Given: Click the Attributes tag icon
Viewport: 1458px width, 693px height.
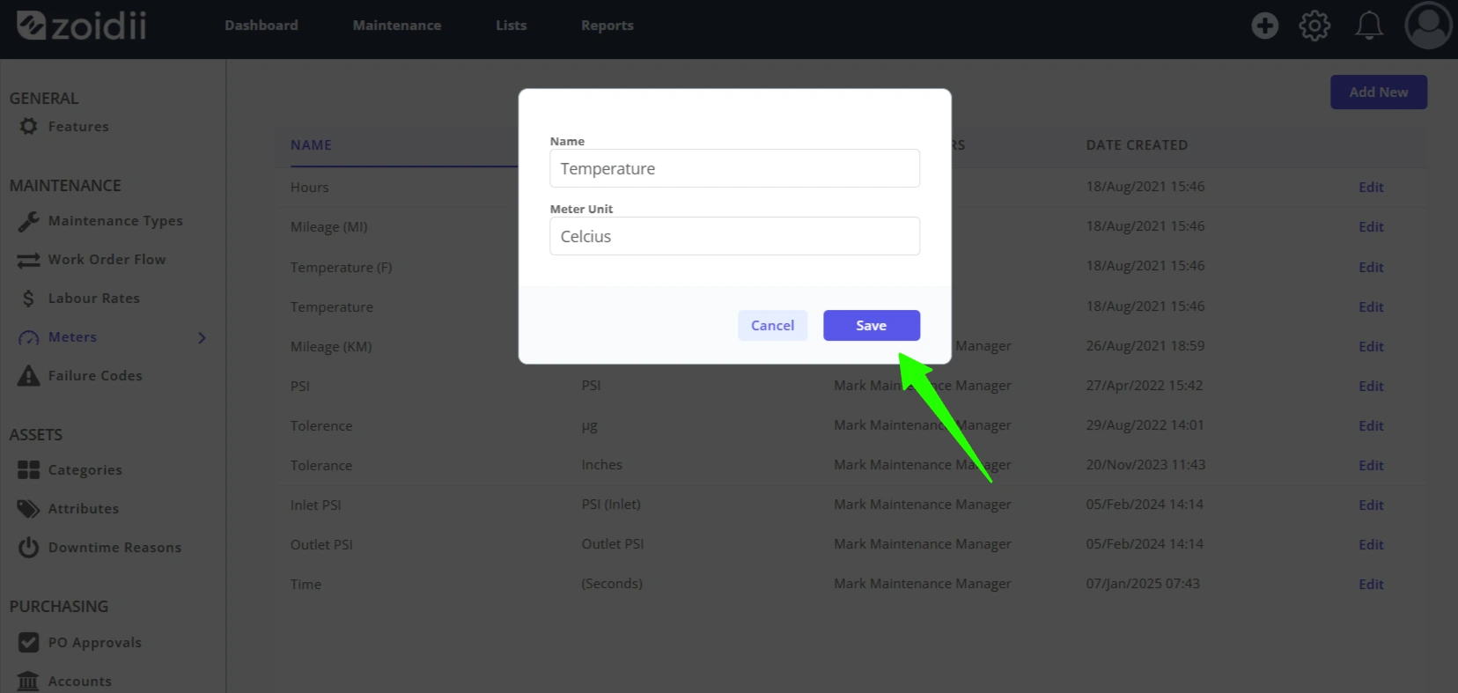Looking at the screenshot, I should pos(28,509).
